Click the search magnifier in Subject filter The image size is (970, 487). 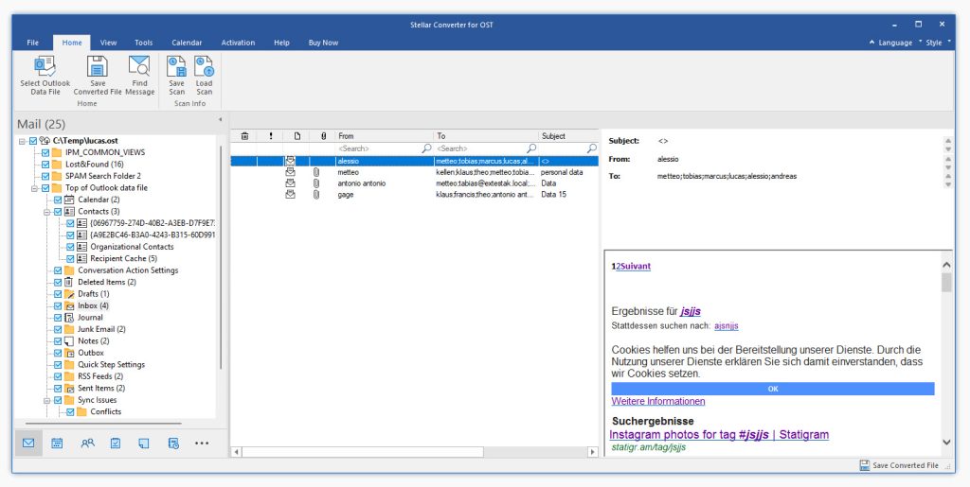(592, 148)
